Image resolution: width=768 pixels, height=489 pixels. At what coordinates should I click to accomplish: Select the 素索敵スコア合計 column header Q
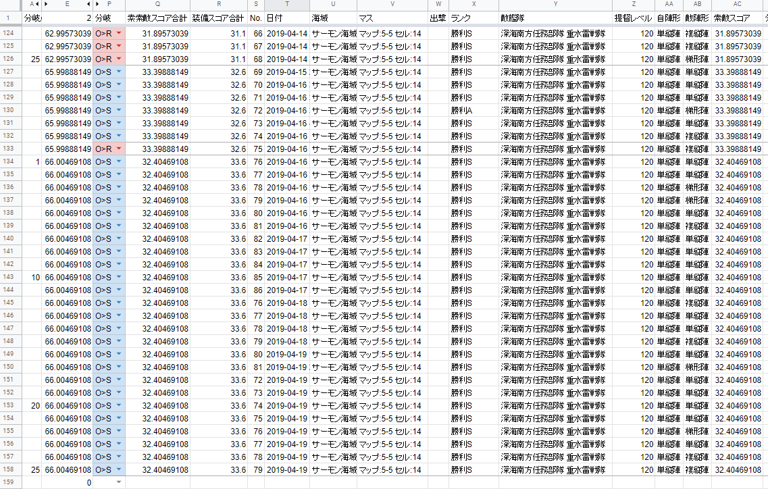coord(157,5)
